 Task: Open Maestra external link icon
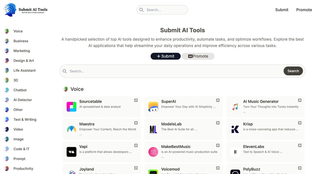(x=136, y=123)
